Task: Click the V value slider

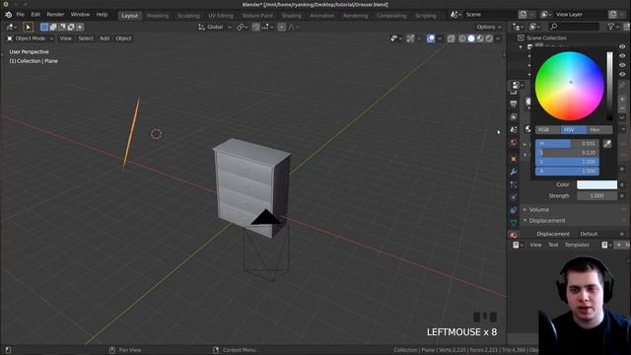Action: [567, 162]
